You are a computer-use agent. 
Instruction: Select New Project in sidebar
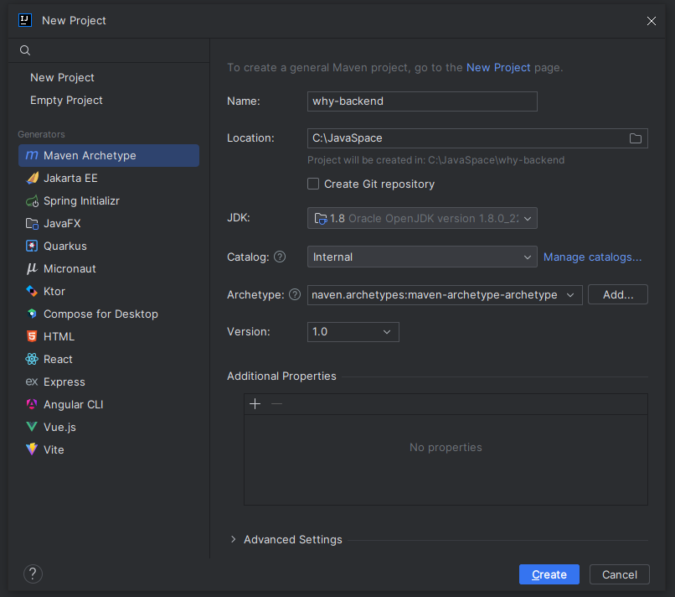click(62, 78)
